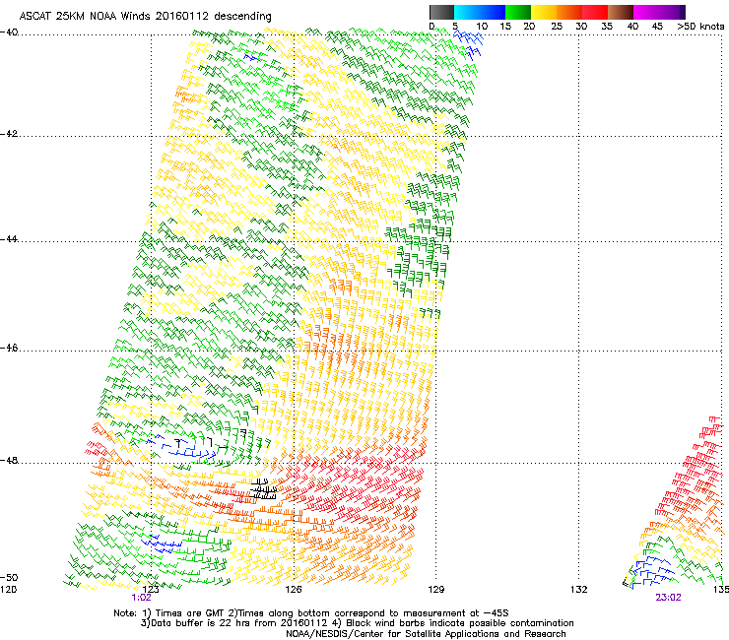This screenshot has height=640, width=729.
Task: Click the '-48' latitude axis label
Action: (x=9, y=460)
